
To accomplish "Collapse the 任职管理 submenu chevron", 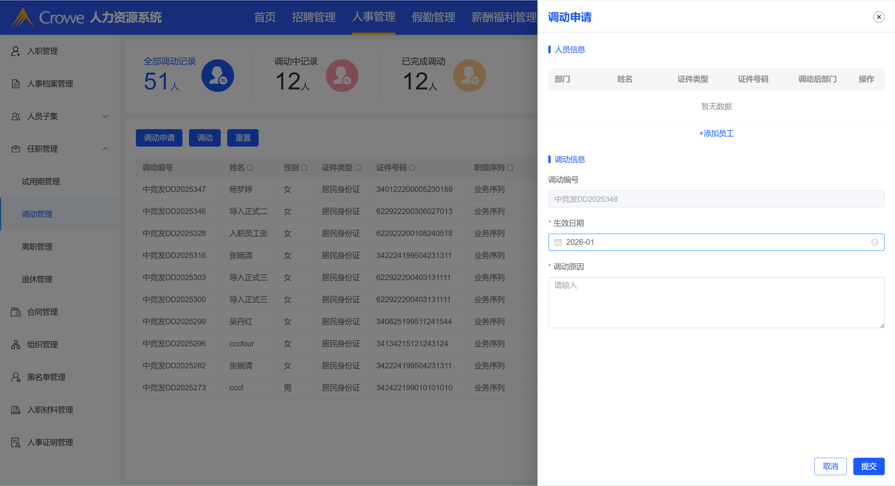I will [105, 149].
